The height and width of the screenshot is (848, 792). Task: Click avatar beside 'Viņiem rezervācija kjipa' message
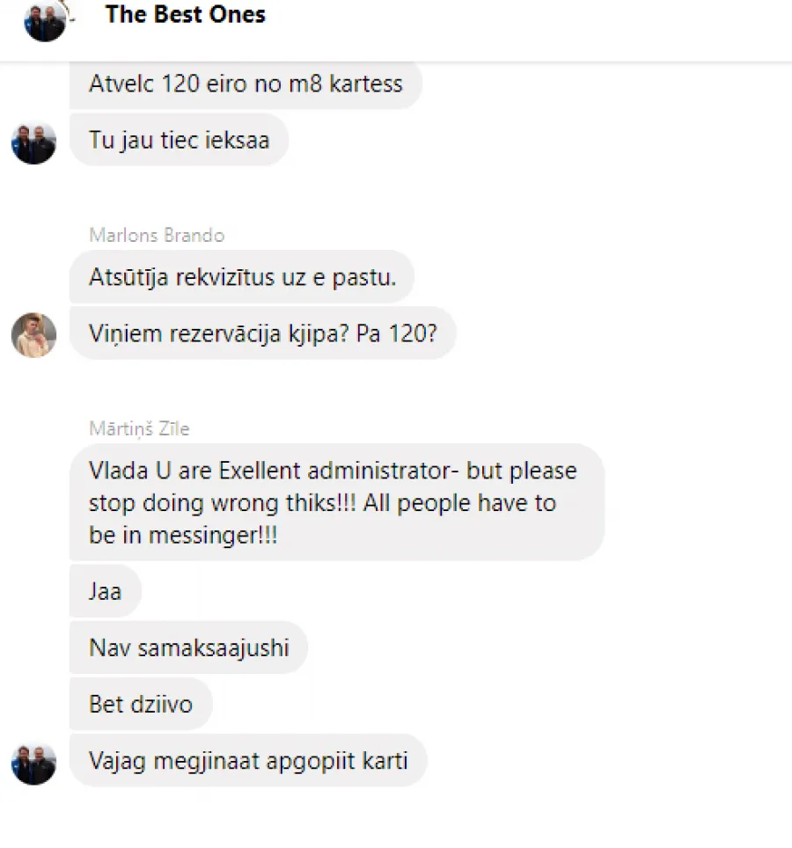(x=33, y=335)
